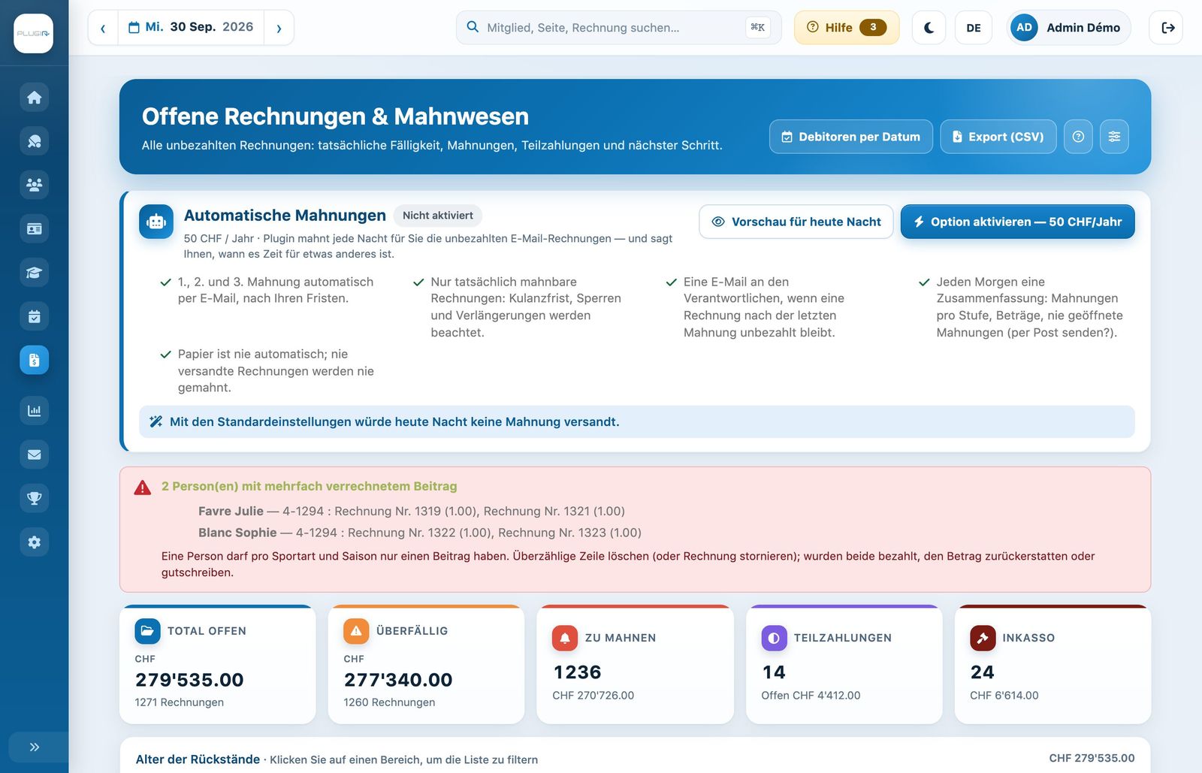Open the ID card sidebar icon
The image size is (1202, 773).
tap(34, 229)
